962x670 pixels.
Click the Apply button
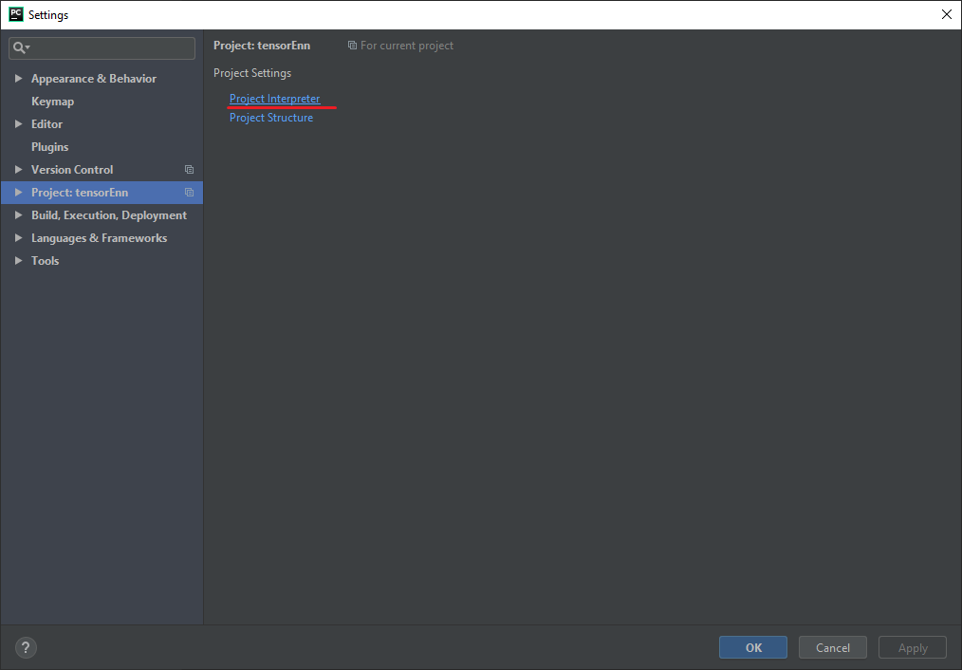point(913,647)
